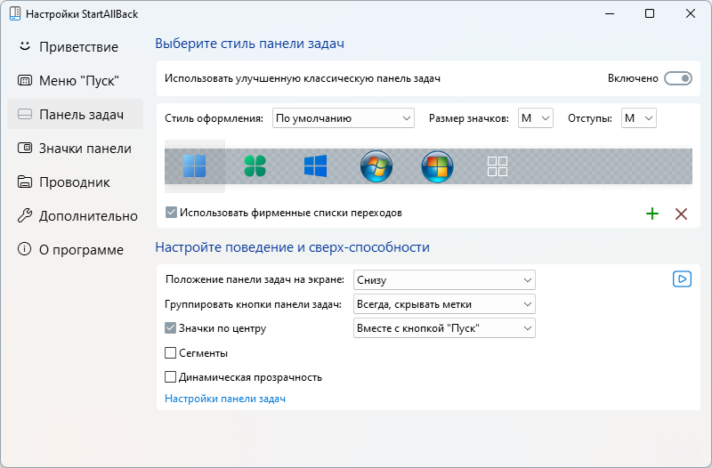Open the "Настройки панели задач" link
The height and width of the screenshot is (468, 712).
coord(225,399)
